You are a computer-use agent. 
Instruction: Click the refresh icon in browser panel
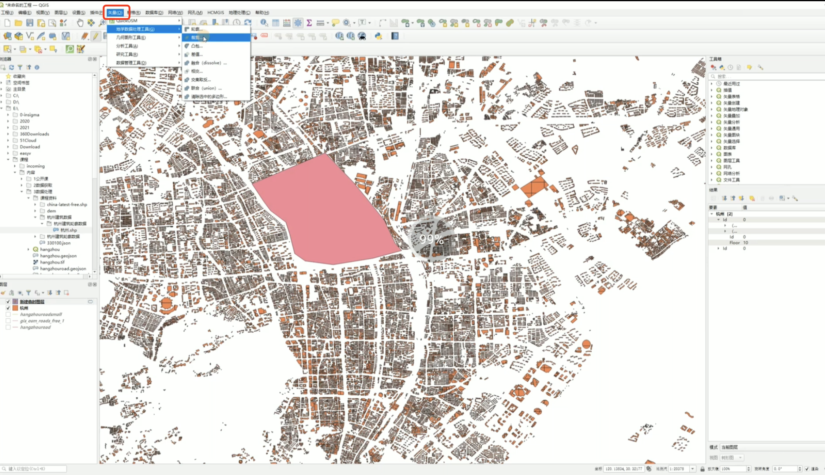pyautogui.click(x=11, y=67)
